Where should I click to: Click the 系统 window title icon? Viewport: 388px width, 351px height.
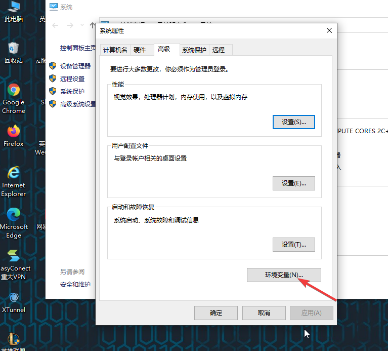click(x=54, y=7)
